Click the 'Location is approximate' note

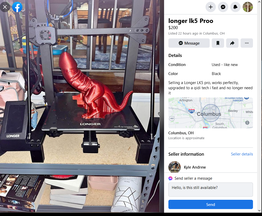point(186,138)
